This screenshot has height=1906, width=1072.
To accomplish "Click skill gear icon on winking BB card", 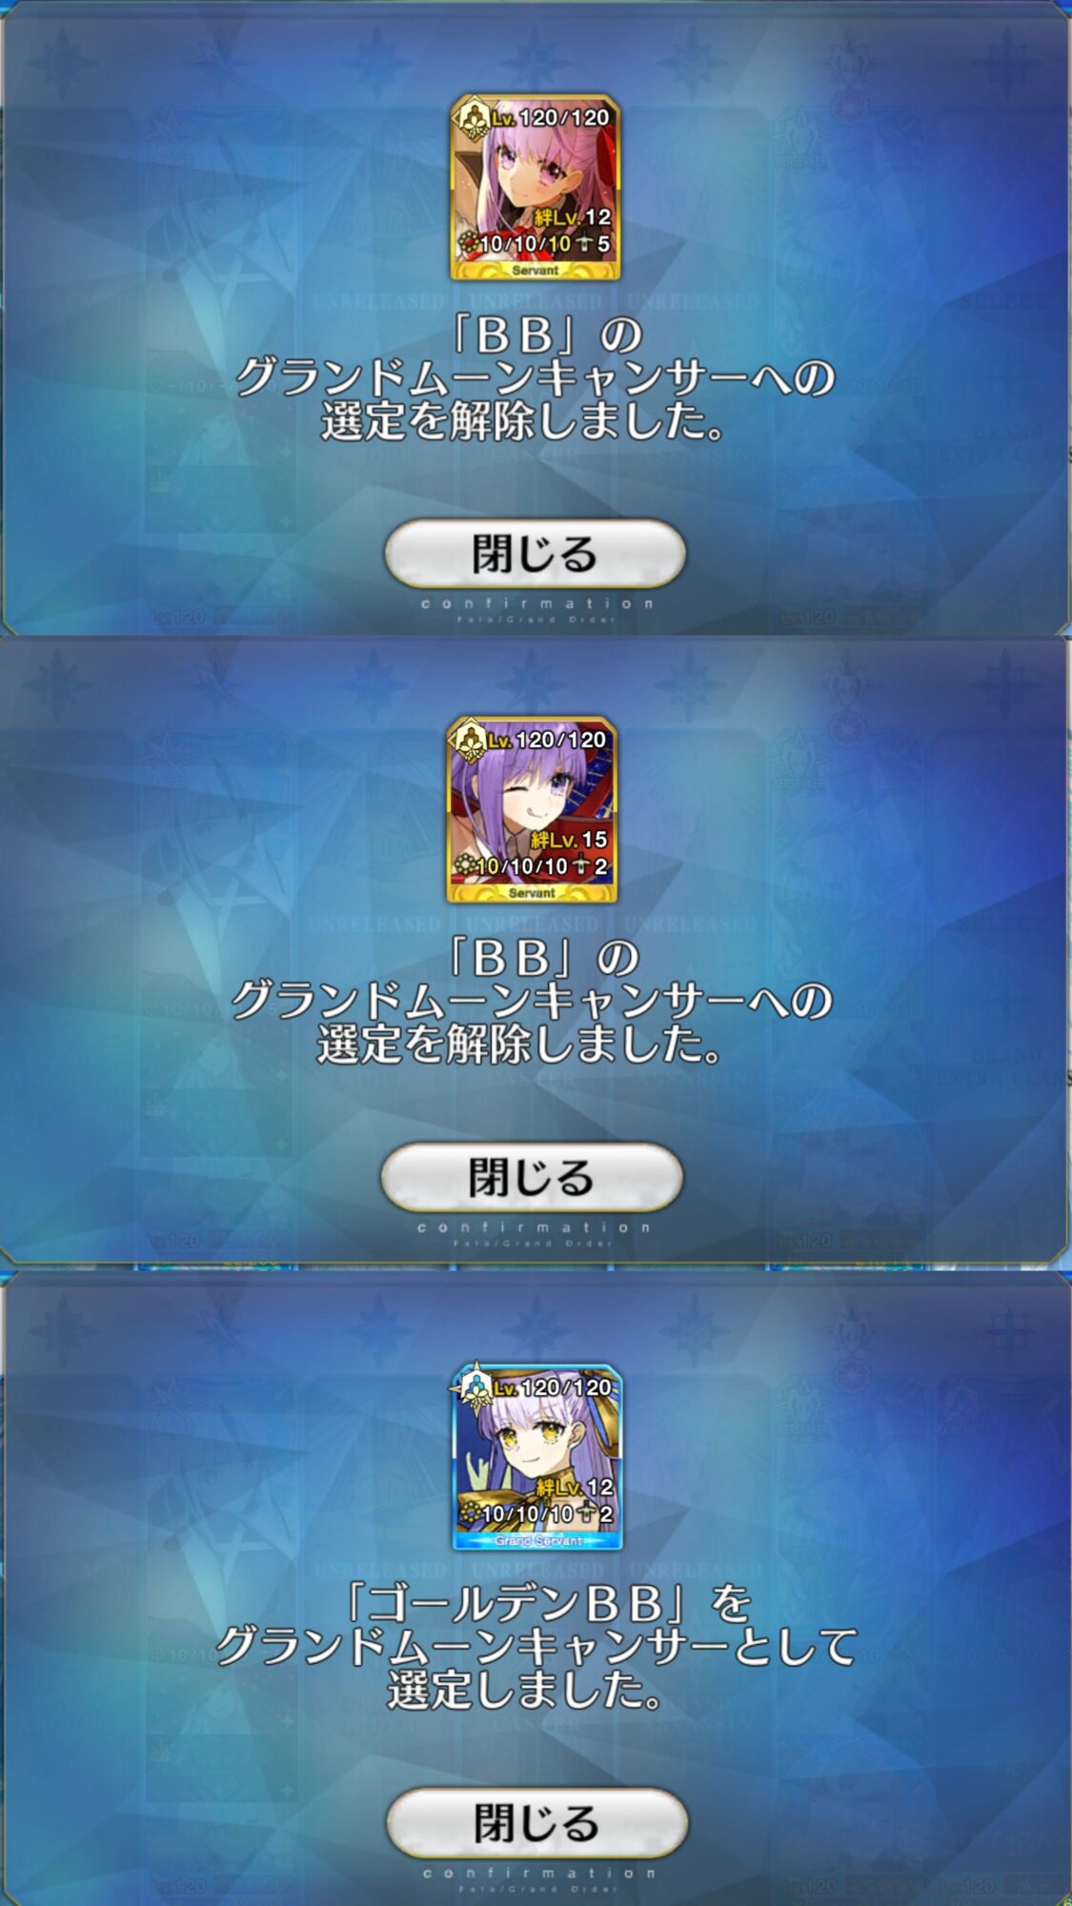I will click(465, 865).
